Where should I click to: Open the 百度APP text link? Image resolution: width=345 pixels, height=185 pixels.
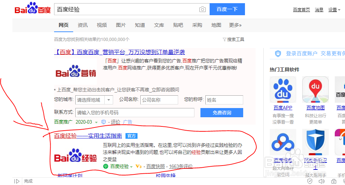(x=283, y=108)
